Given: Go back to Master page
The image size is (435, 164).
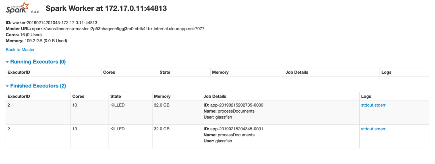Looking at the screenshot, I should point(20,50).
